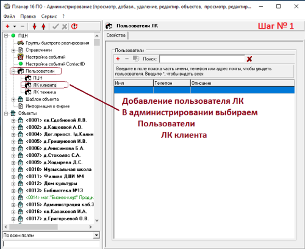Open the По всем полям dropdown
305x249 pixels.
click(x=96, y=236)
